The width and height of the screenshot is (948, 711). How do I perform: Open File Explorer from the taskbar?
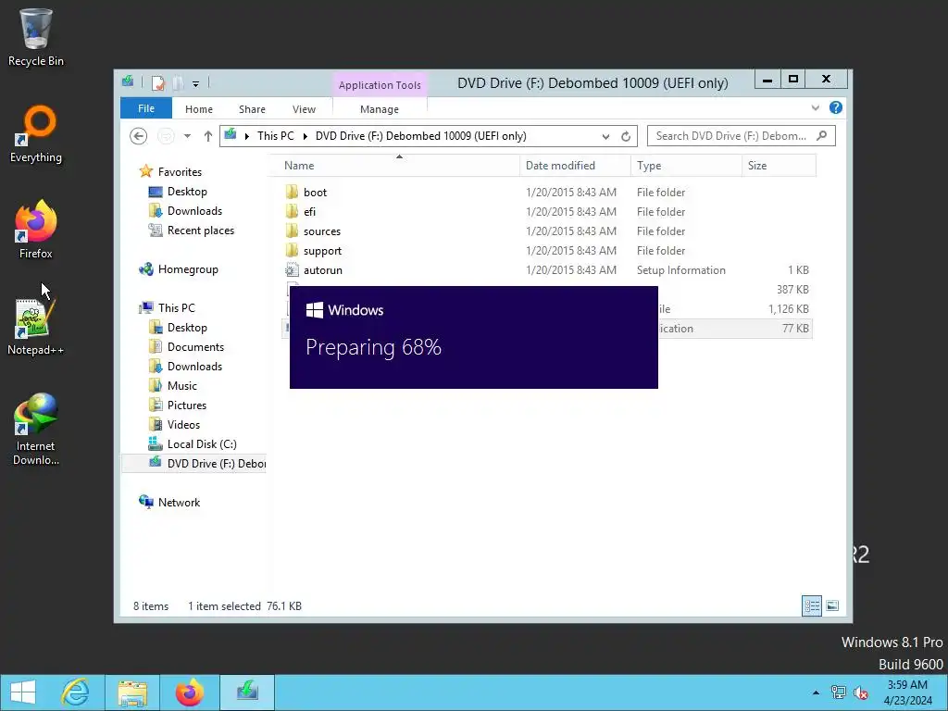pyautogui.click(x=132, y=692)
